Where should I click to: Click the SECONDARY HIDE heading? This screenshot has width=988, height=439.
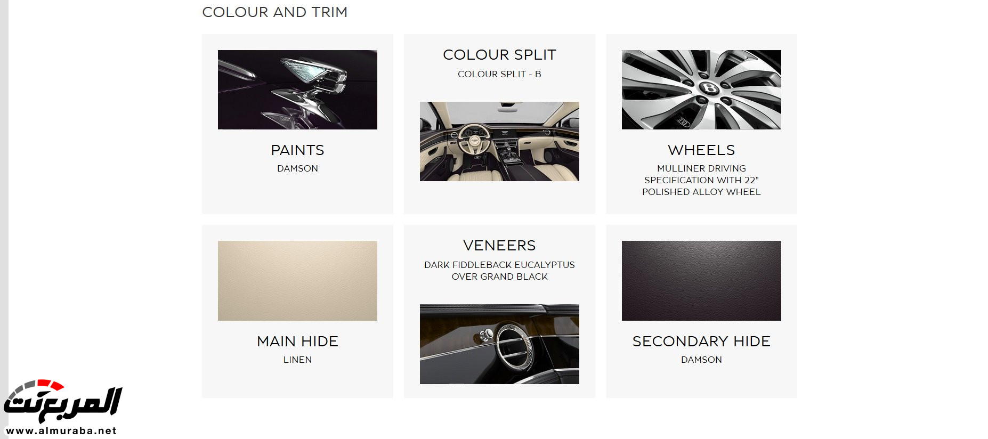701,342
